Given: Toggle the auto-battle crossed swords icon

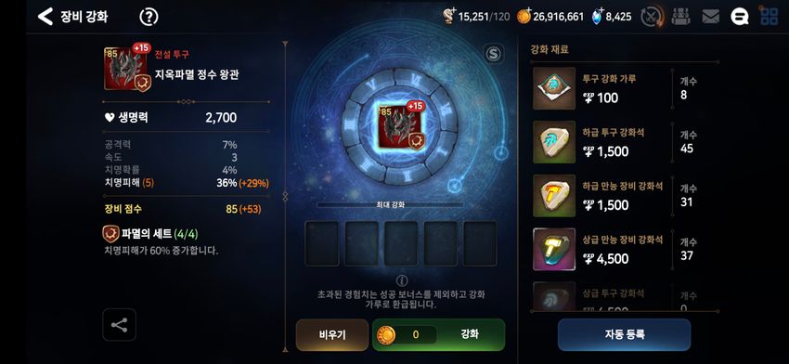Looking at the screenshot, I should [653, 17].
